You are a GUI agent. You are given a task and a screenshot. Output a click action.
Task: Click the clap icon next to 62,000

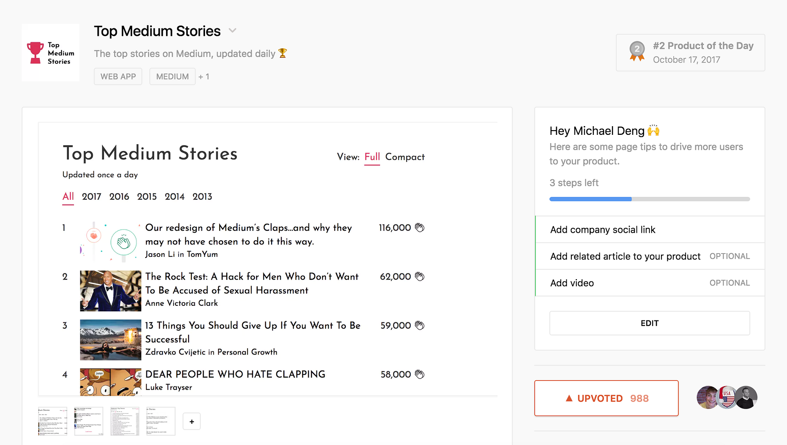click(419, 277)
